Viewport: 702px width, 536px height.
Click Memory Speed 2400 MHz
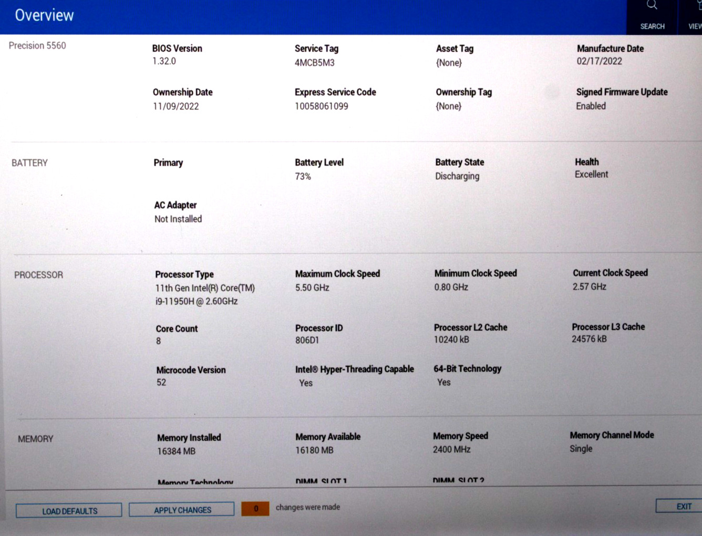point(452,450)
